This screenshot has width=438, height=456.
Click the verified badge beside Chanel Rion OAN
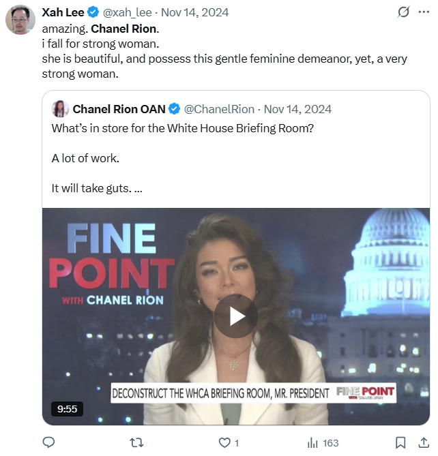point(174,109)
